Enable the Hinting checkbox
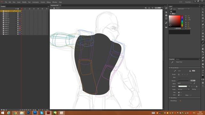This screenshot has width=205, height=115. (191, 89)
